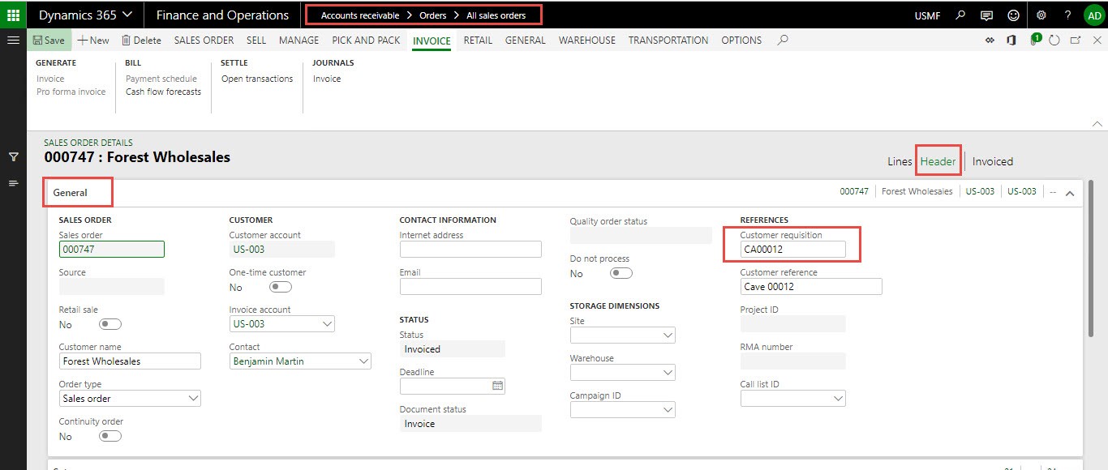Click the Email input field
Viewport: 1108px width, 470px height.
click(470, 286)
